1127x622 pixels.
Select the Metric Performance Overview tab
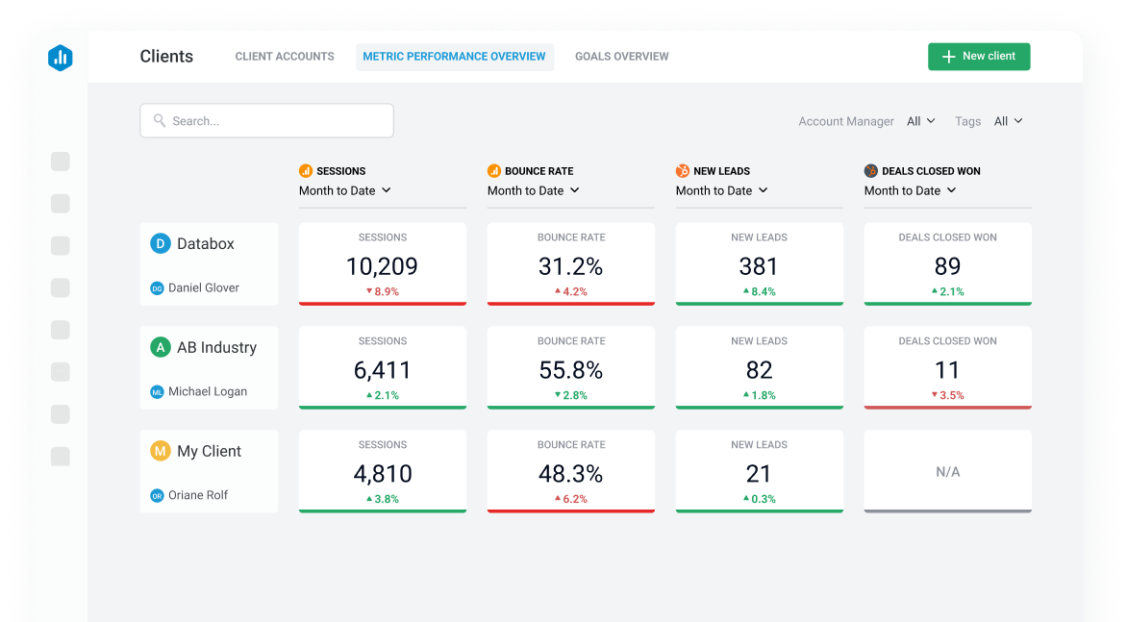point(454,57)
